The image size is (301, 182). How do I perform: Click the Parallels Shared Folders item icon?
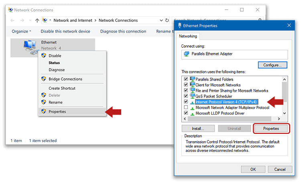(192, 79)
